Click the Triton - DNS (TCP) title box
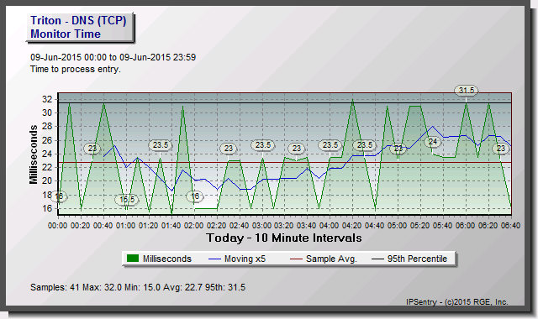This screenshot has height=319, width=538. [x=80, y=28]
